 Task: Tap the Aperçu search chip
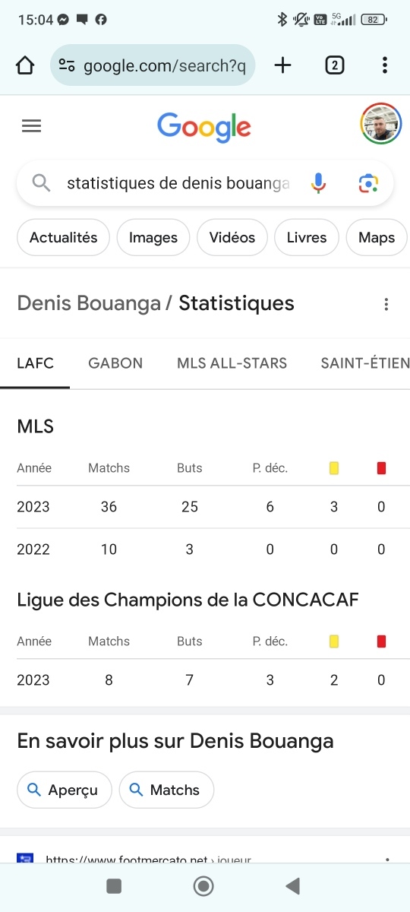64,790
